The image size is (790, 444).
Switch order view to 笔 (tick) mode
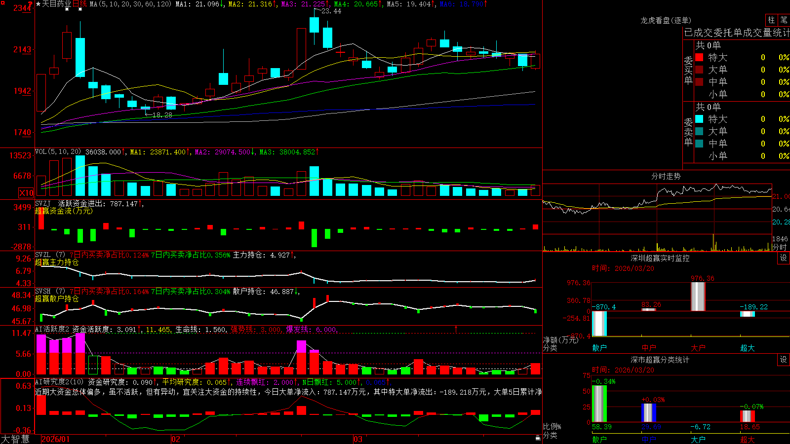(x=784, y=20)
